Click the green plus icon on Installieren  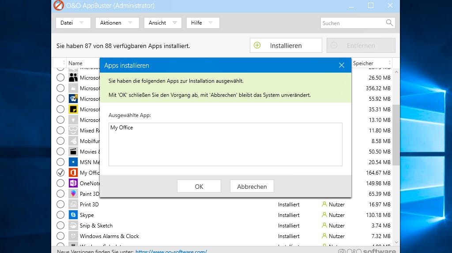[257, 45]
